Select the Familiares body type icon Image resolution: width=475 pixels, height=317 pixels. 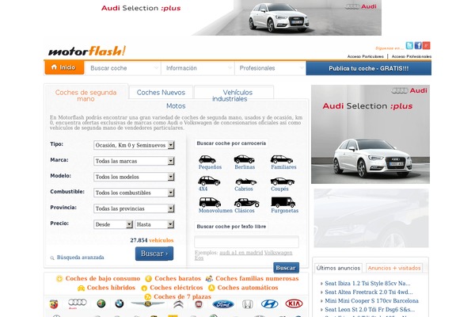pos(282,159)
